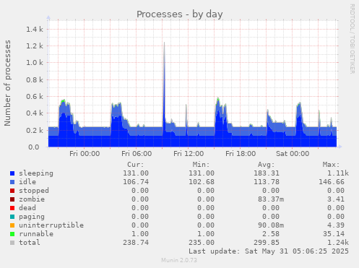The image size is (359, 268).
Task: Click the idle legend color swatch
Action: 12,182
